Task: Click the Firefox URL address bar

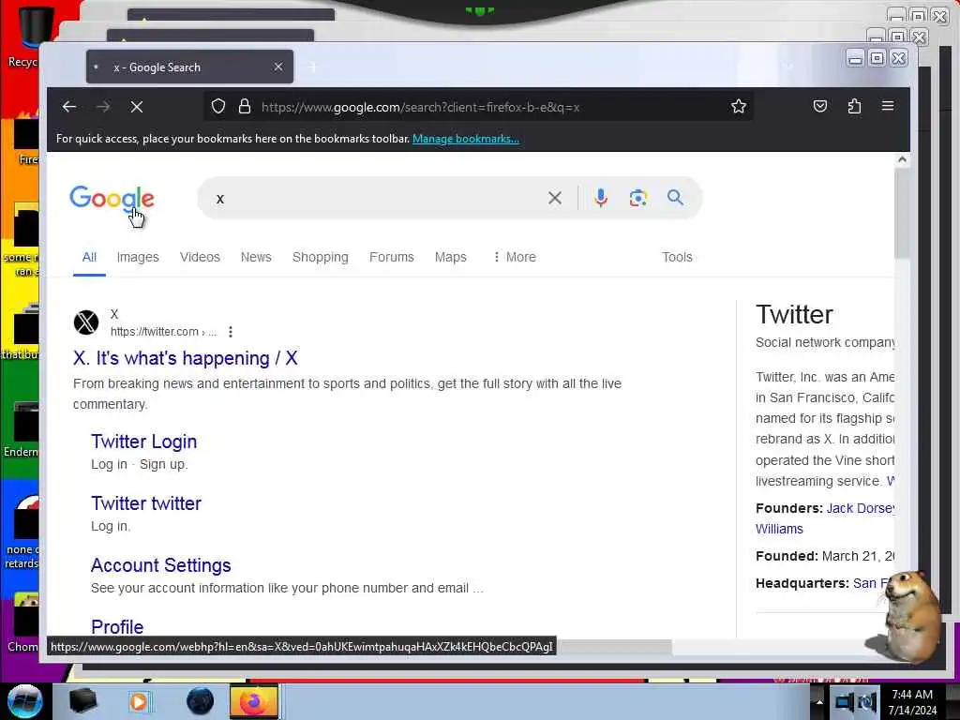Action: [477, 107]
